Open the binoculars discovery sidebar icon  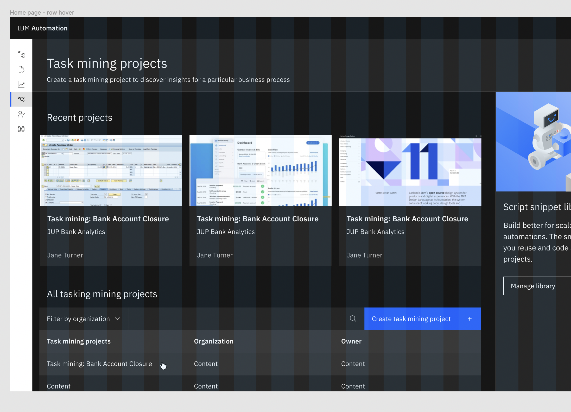click(x=21, y=129)
